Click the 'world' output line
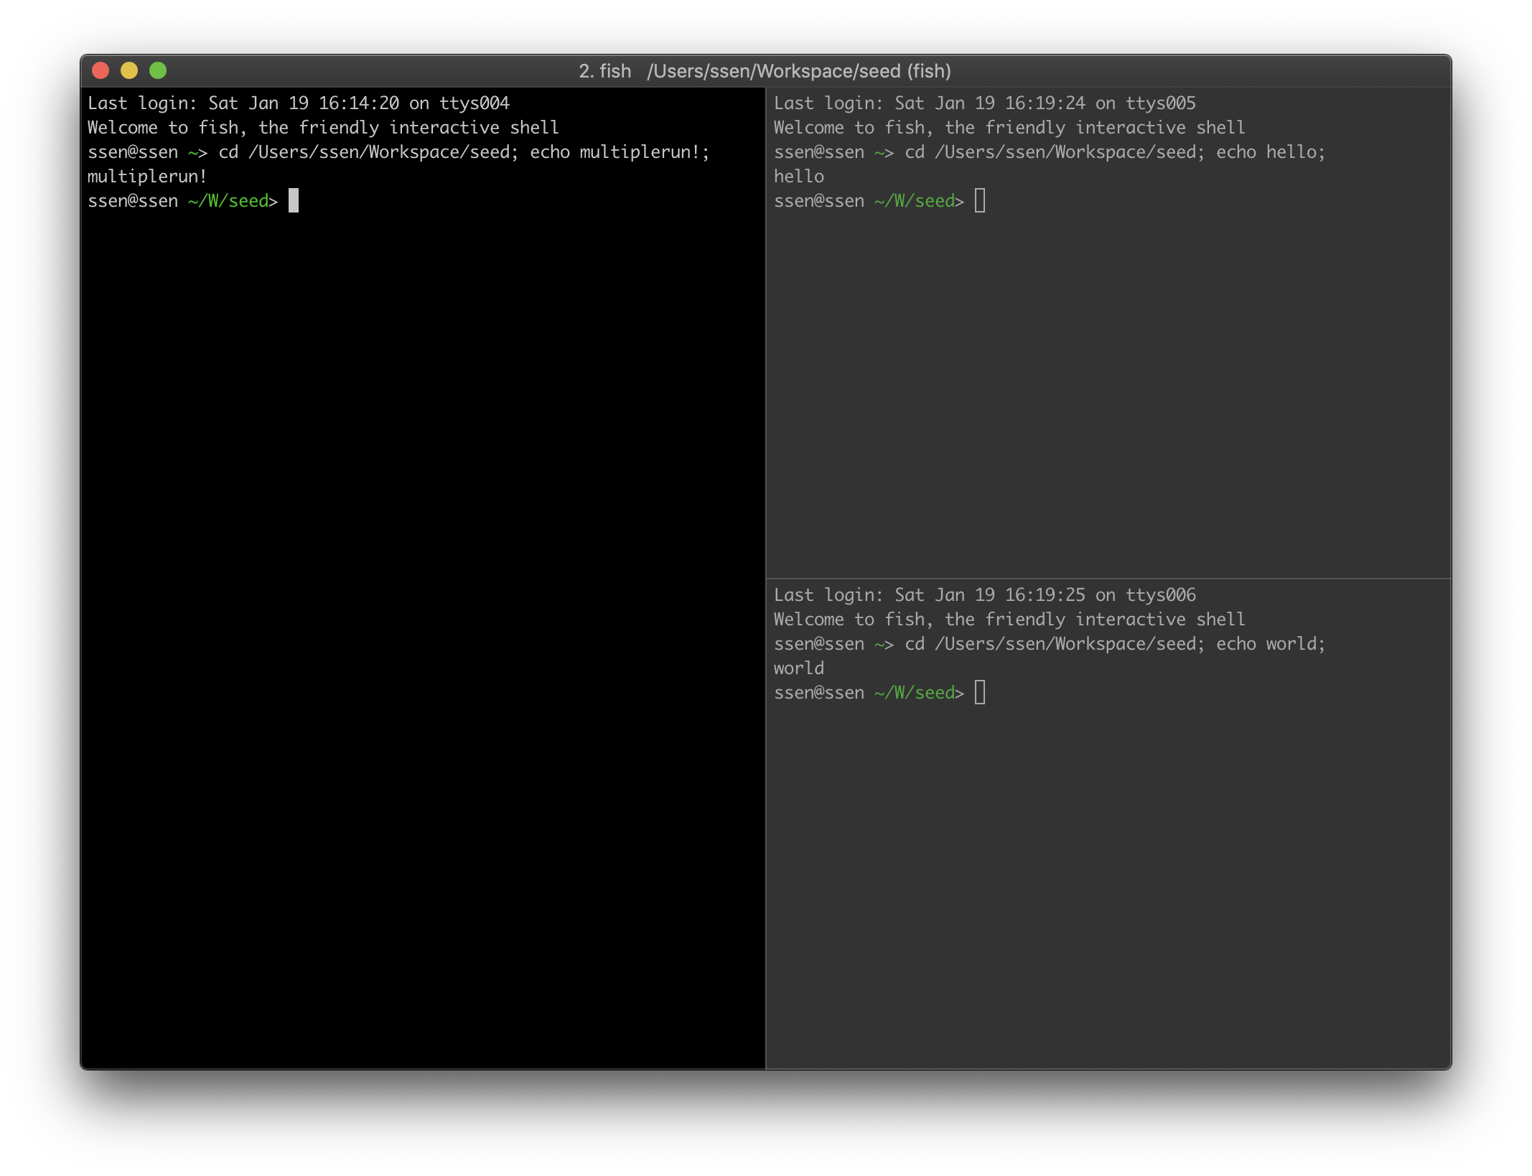Screen dimensions: 1532x1176 tap(799, 668)
